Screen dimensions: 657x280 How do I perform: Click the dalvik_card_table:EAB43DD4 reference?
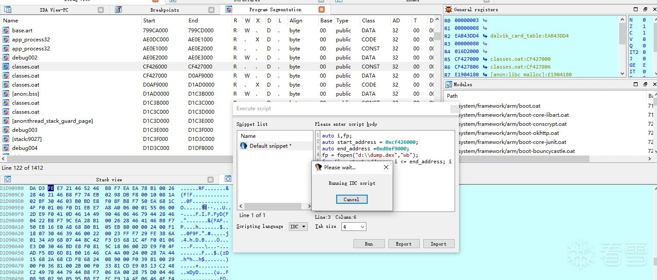(x=529, y=36)
